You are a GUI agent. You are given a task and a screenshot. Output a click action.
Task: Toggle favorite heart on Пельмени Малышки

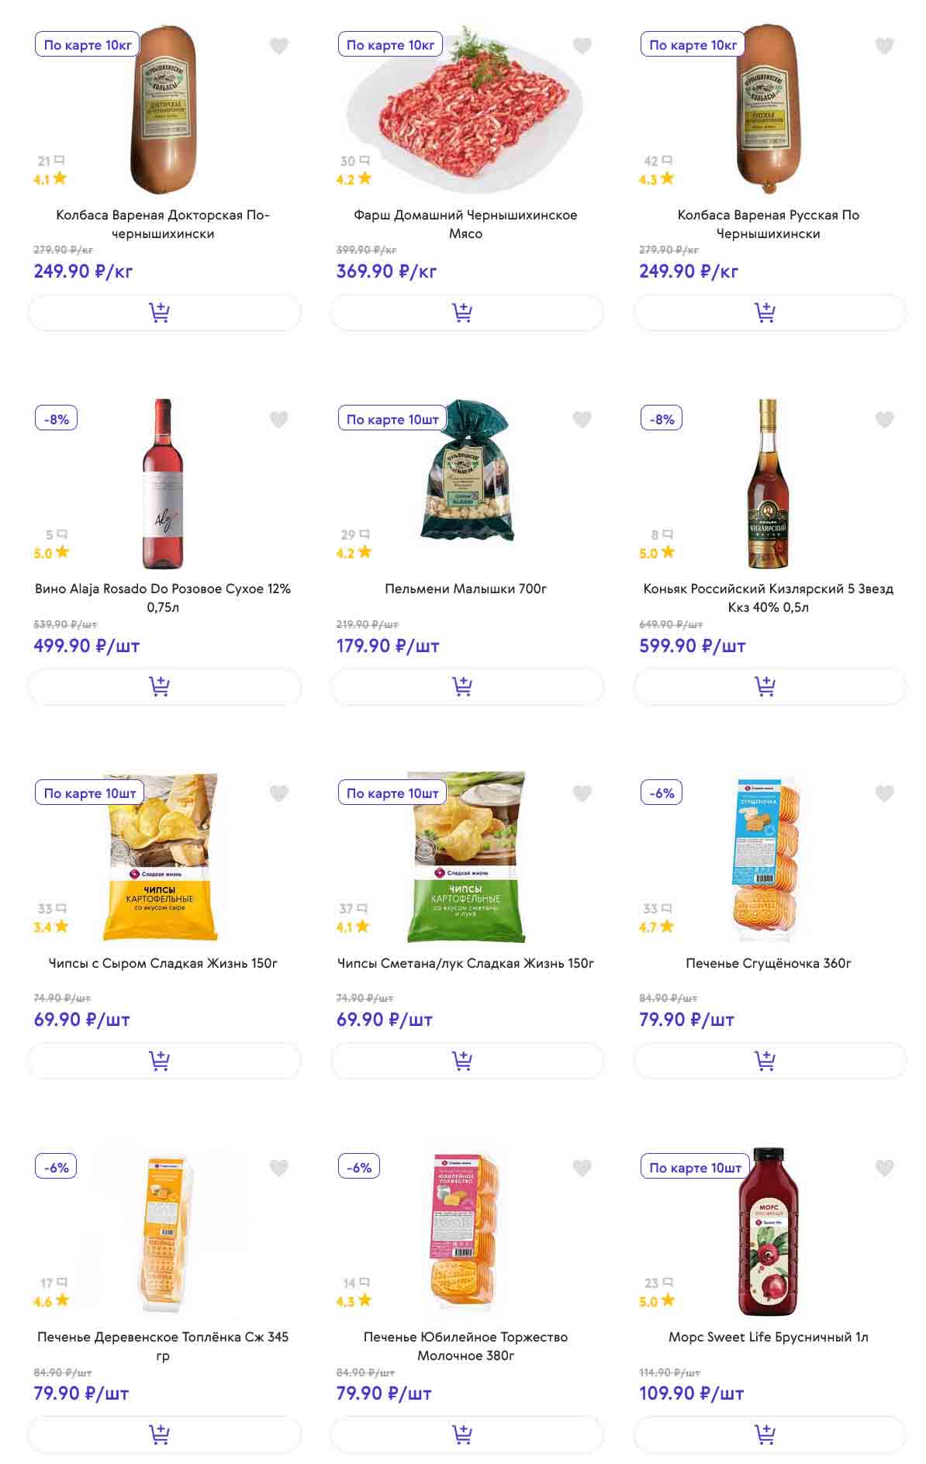tap(582, 420)
